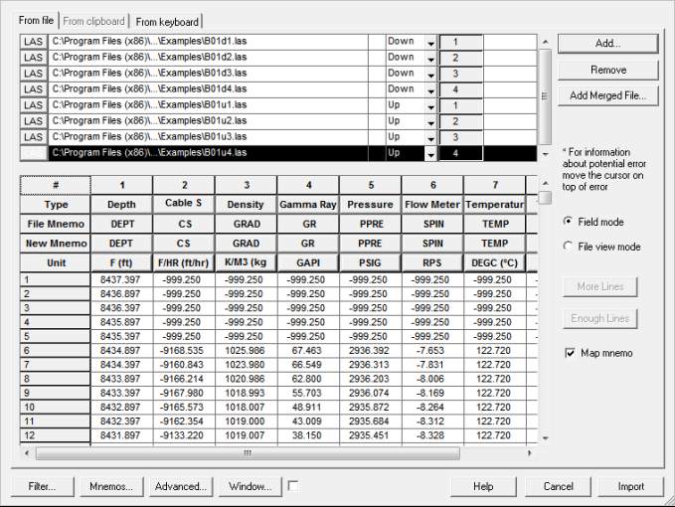Select Field mode radio button
Image resolution: width=675 pixels, height=507 pixels.
pos(568,222)
